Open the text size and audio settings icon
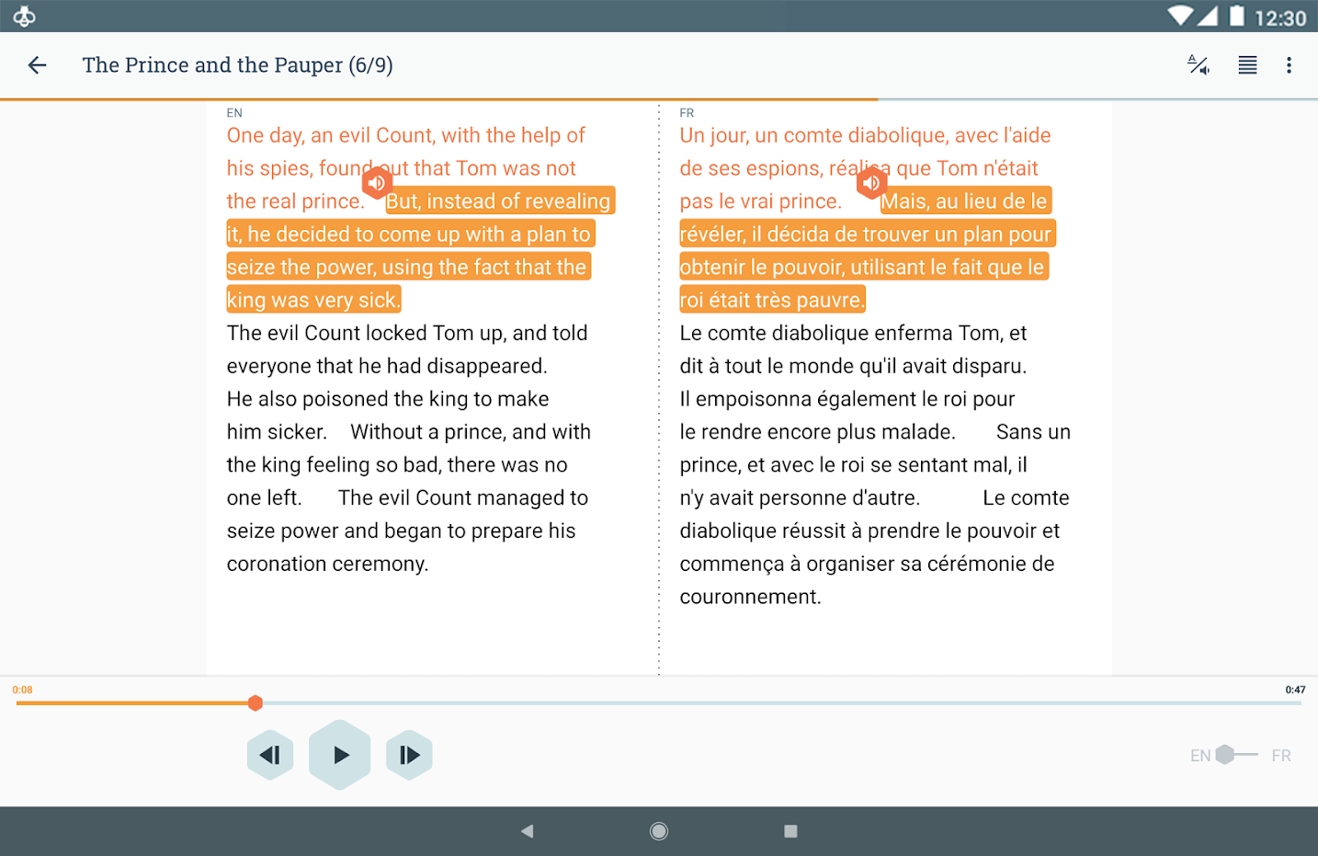The image size is (1318, 856). (x=1199, y=65)
